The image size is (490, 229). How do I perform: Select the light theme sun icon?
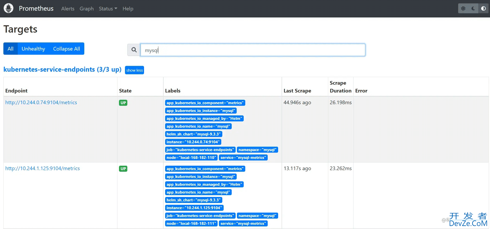pos(463,9)
